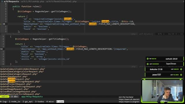Click line number 34 in top pane gutter

click(4, 24)
